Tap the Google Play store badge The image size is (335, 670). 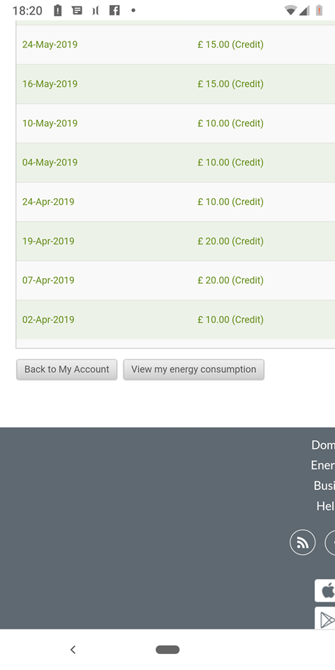(325, 618)
